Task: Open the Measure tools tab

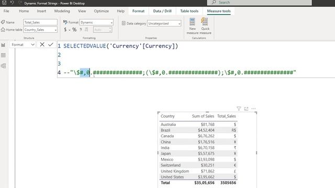Action: [x=219, y=11]
